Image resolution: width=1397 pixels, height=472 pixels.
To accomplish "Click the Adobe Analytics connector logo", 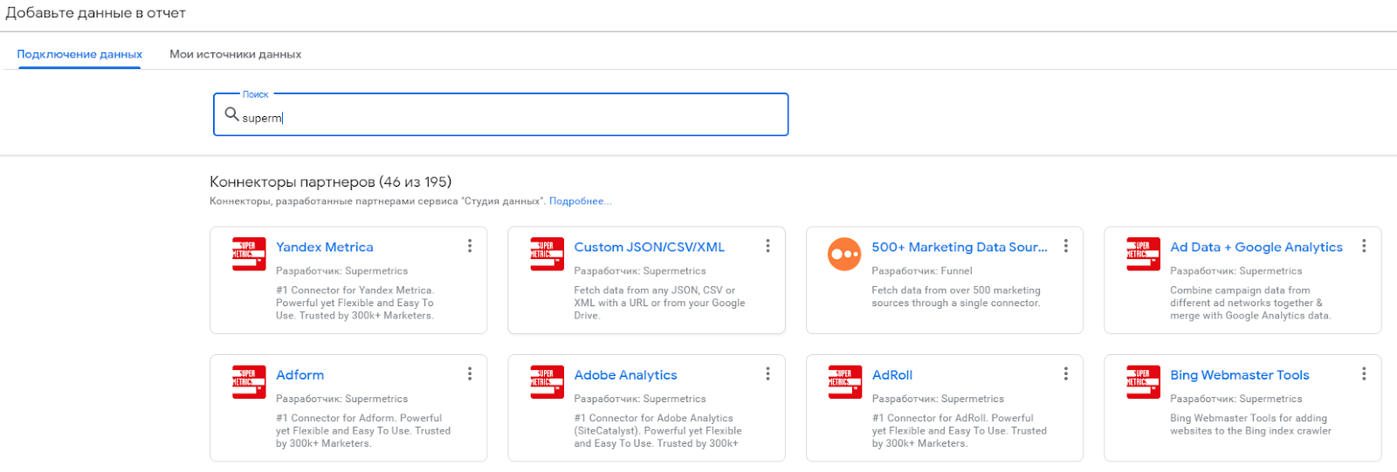I will pos(547,382).
